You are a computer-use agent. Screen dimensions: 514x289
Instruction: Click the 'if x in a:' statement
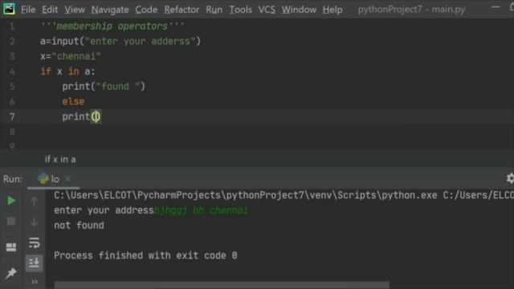67,71
